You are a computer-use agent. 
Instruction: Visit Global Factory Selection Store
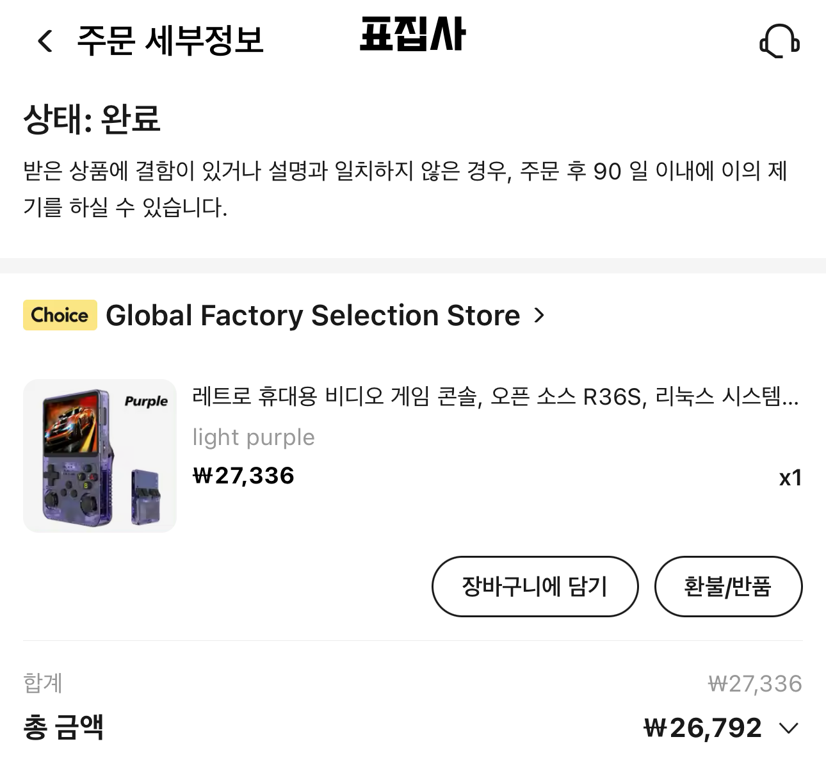312,315
